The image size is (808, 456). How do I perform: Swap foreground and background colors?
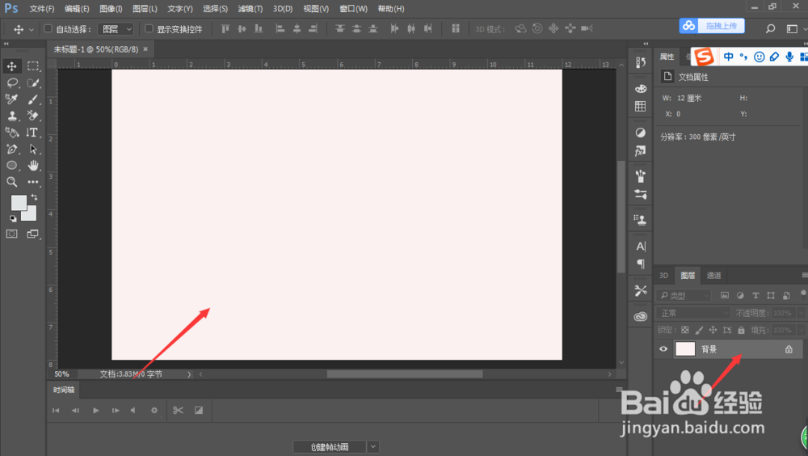[34, 197]
